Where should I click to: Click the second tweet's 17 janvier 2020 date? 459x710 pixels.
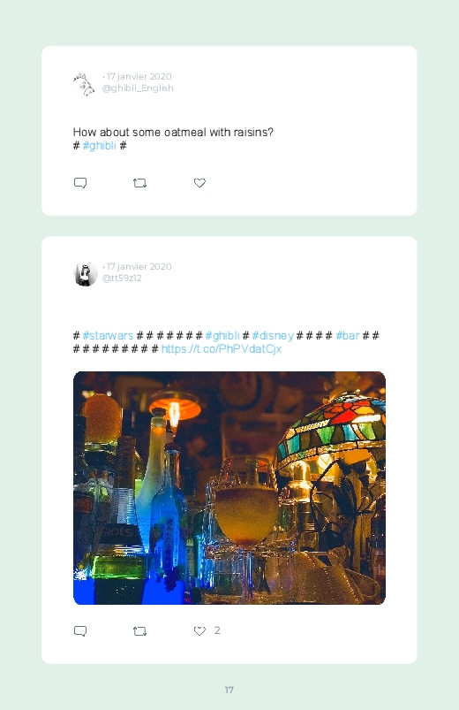[139, 267]
